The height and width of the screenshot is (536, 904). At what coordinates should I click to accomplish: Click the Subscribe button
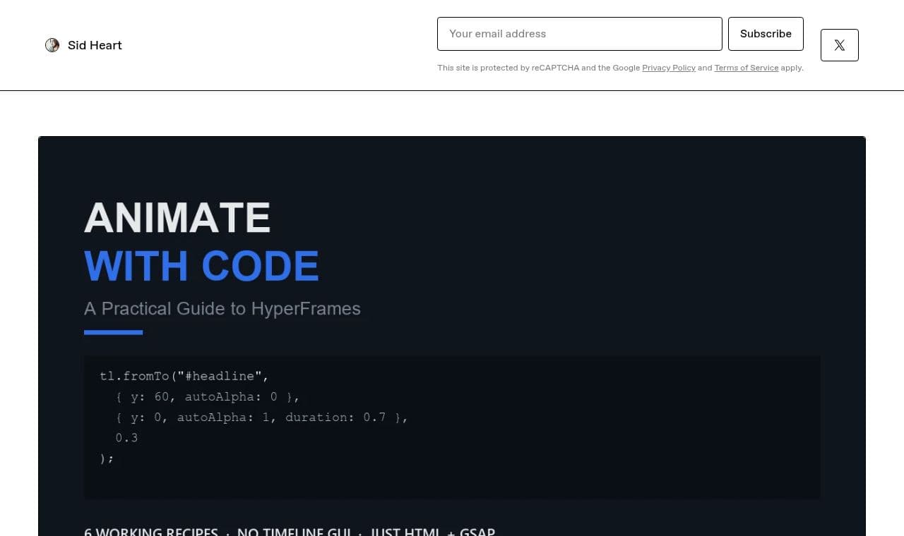pos(766,34)
